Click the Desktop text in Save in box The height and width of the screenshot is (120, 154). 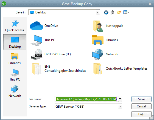(x=41, y=12)
